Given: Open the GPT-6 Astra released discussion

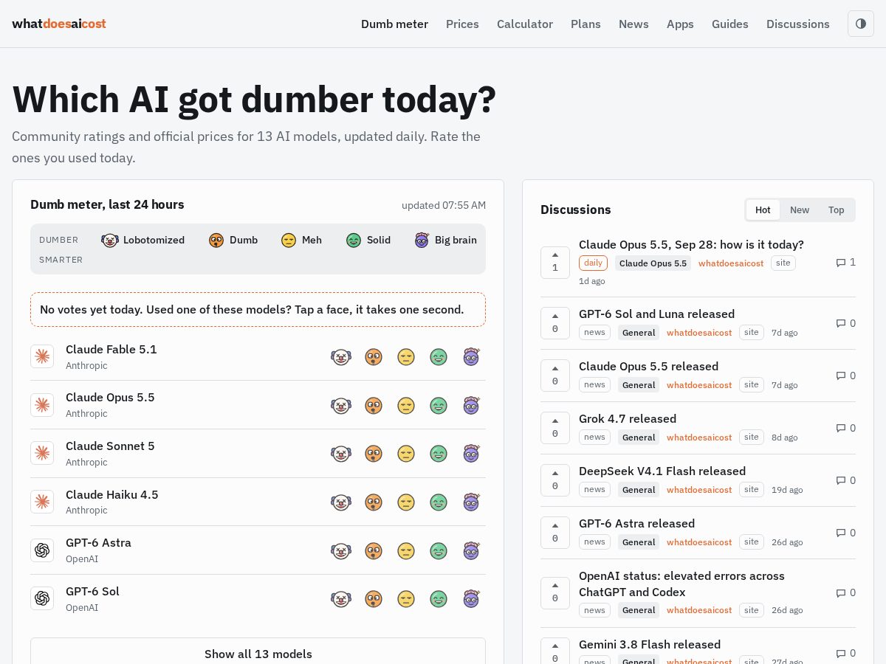Looking at the screenshot, I should [x=636, y=523].
